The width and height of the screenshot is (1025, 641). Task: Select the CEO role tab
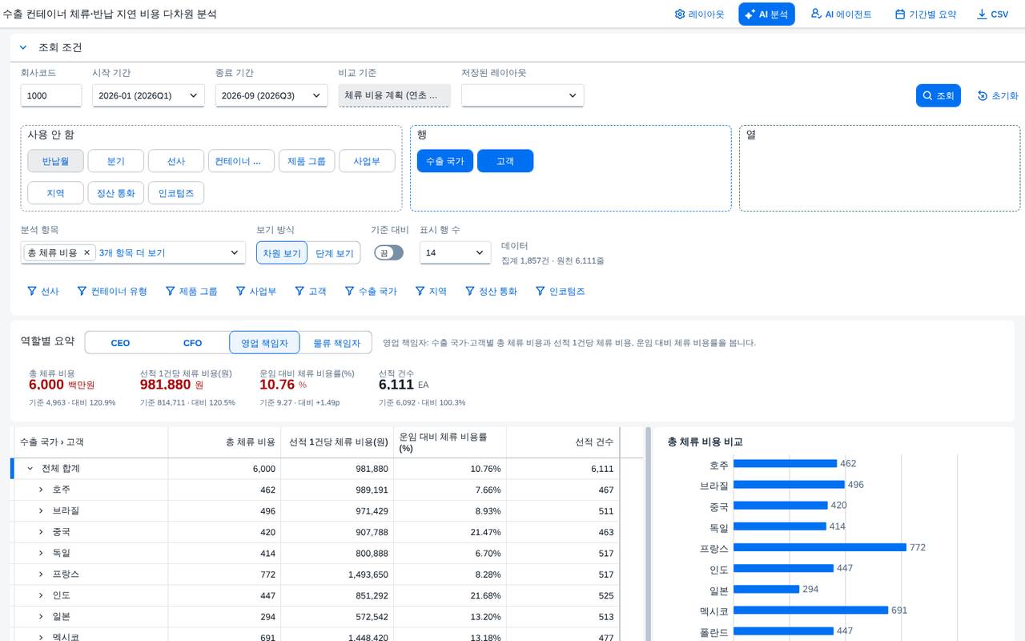[120, 343]
